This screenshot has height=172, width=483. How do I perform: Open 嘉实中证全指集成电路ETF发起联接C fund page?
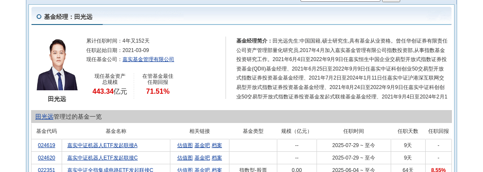(x=110, y=170)
